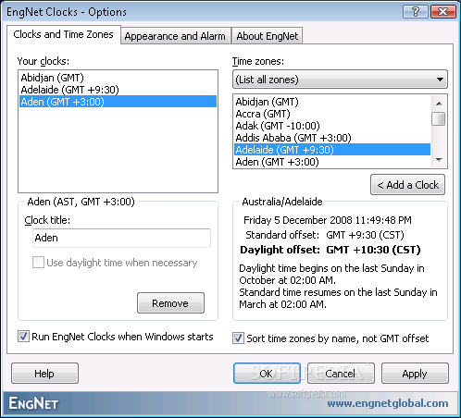This screenshot has height=418, width=461.
Task: Confirm with the OK button
Action: (267, 374)
